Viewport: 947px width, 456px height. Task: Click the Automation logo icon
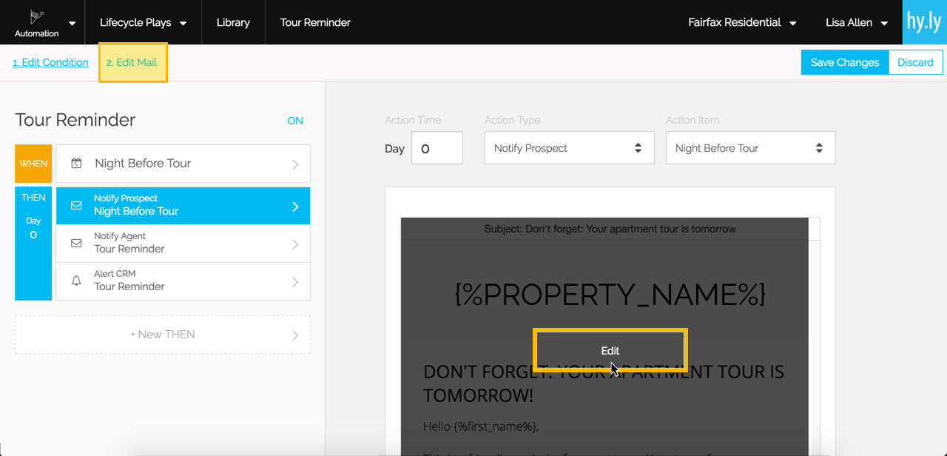click(36, 16)
